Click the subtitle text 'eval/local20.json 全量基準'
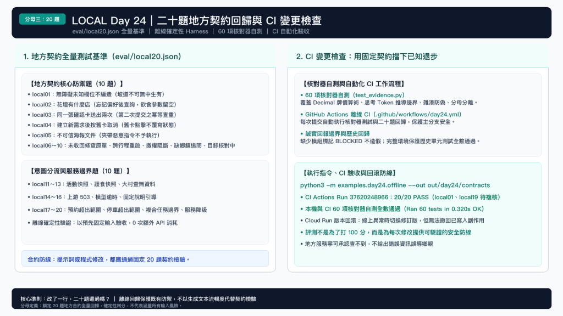The width and height of the screenshot is (563, 316). pos(108,31)
